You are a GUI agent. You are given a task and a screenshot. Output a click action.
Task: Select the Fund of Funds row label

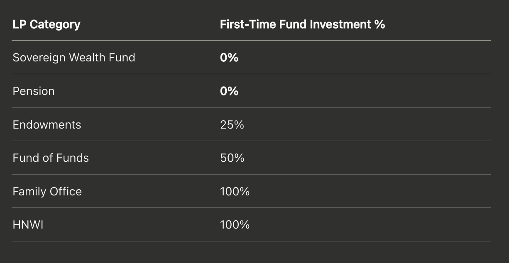(x=51, y=158)
